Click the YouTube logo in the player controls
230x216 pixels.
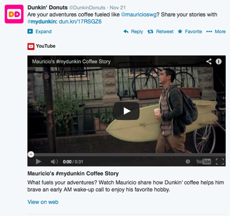click(204, 162)
